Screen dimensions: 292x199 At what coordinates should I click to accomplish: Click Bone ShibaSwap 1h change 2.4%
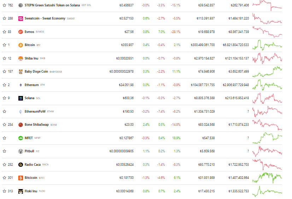[146, 125]
